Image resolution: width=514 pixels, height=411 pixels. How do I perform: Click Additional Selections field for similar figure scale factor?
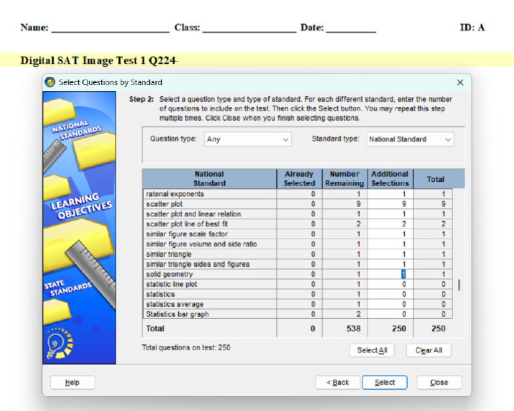390,235
